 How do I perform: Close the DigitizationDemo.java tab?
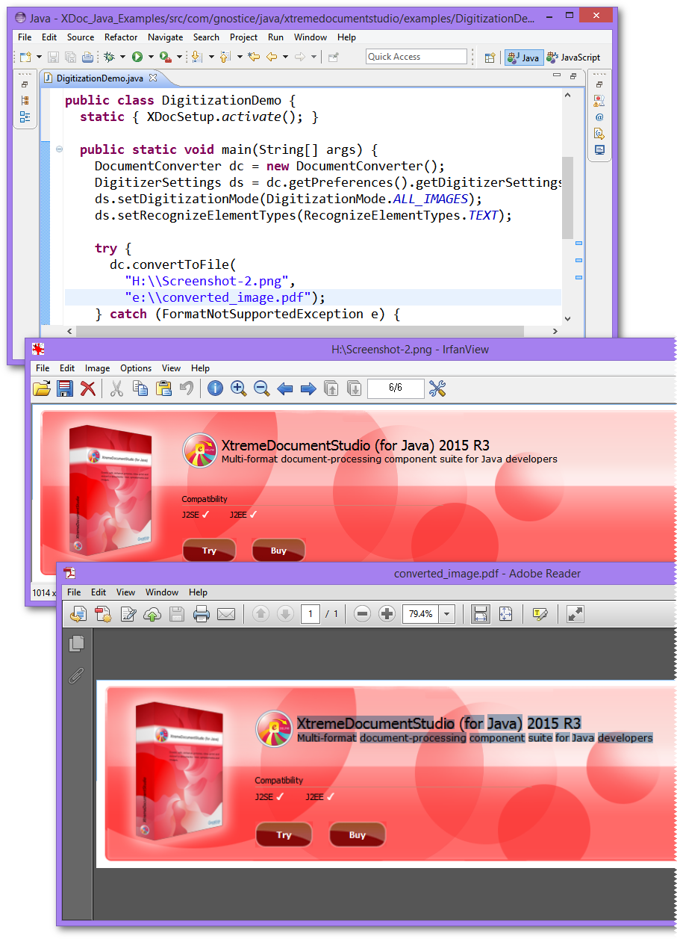(152, 77)
